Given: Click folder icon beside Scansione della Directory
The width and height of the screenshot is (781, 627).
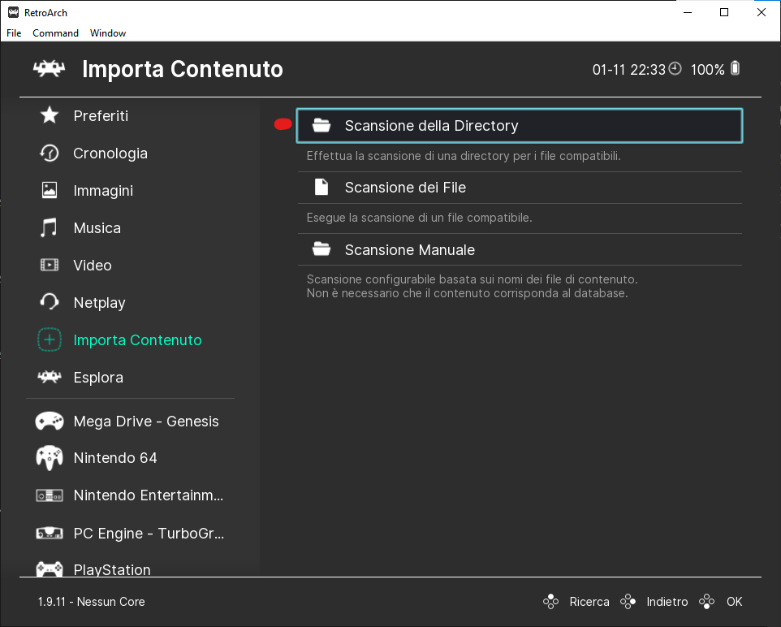Looking at the screenshot, I should [x=321, y=126].
